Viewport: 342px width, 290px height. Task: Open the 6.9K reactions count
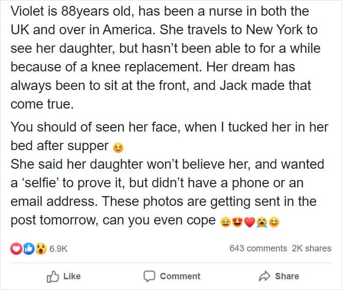click(59, 249)
